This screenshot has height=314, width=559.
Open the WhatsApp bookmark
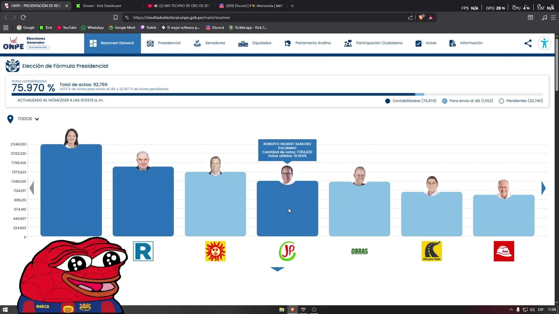[x=93, y=27]
